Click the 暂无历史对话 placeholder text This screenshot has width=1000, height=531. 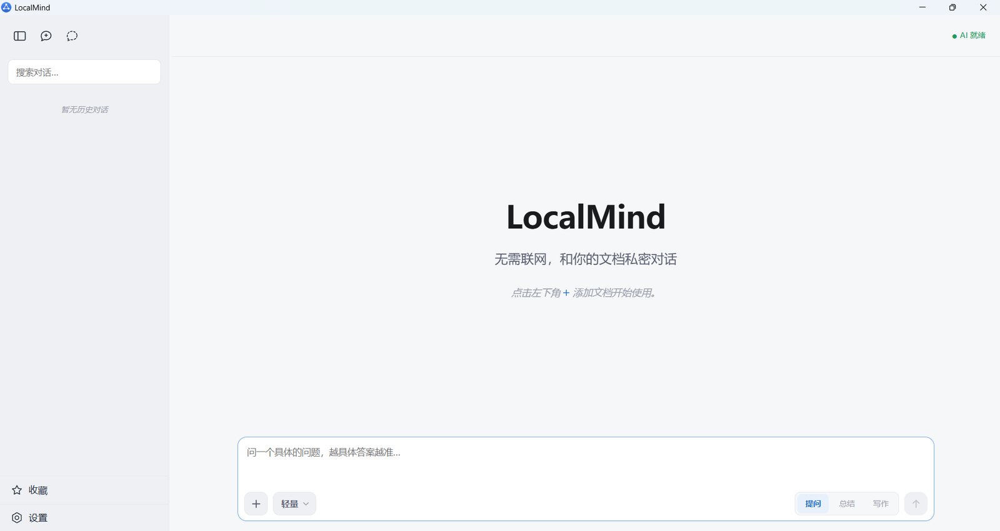(84, 109)
